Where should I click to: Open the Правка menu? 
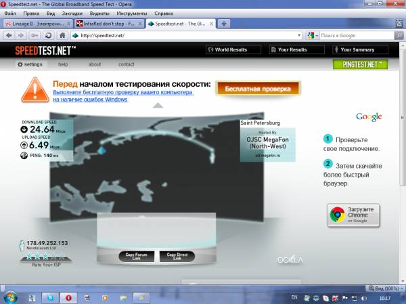coord(31,14)
